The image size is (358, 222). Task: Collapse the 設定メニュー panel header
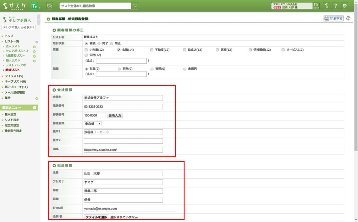click(x=35, y=108)
